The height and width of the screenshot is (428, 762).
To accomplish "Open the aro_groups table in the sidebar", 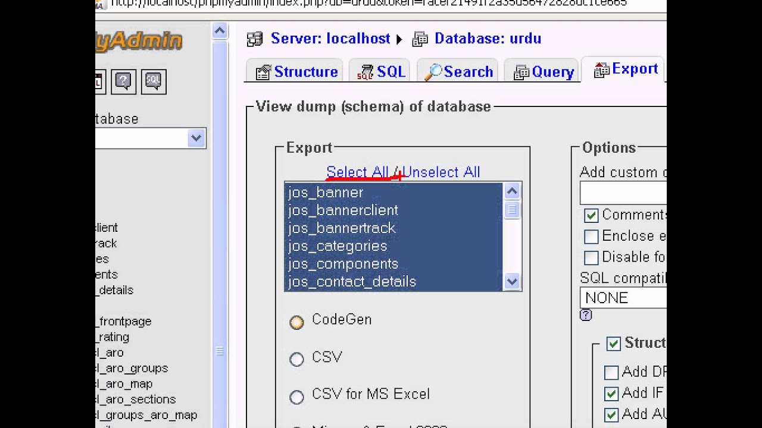I will pyautogui.click(x=132, y=369).
